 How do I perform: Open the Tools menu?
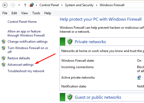click(36, 13)
